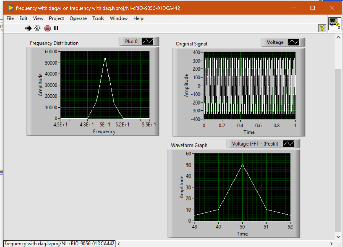Viewport: 343px width, 247px height.
Task: Click the project target label in status bar
Action: coord(59,244)
